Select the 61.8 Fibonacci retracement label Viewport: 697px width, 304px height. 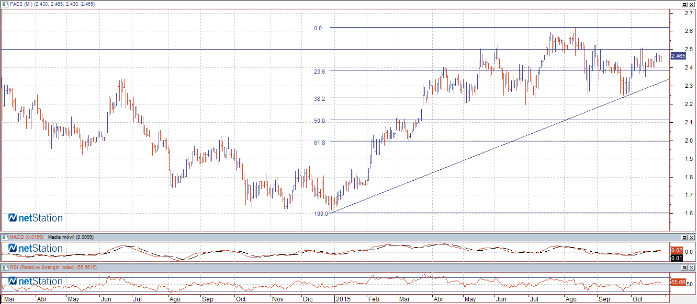pos(319,142)
